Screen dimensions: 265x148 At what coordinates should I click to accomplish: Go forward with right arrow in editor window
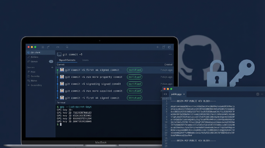tap(166, 94)
